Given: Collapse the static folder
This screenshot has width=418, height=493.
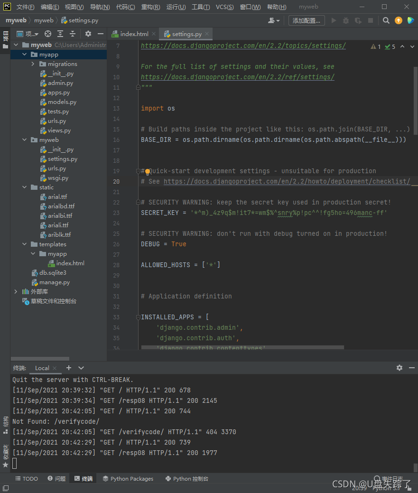Looking at the screenshot, I should tap(25, 187).
